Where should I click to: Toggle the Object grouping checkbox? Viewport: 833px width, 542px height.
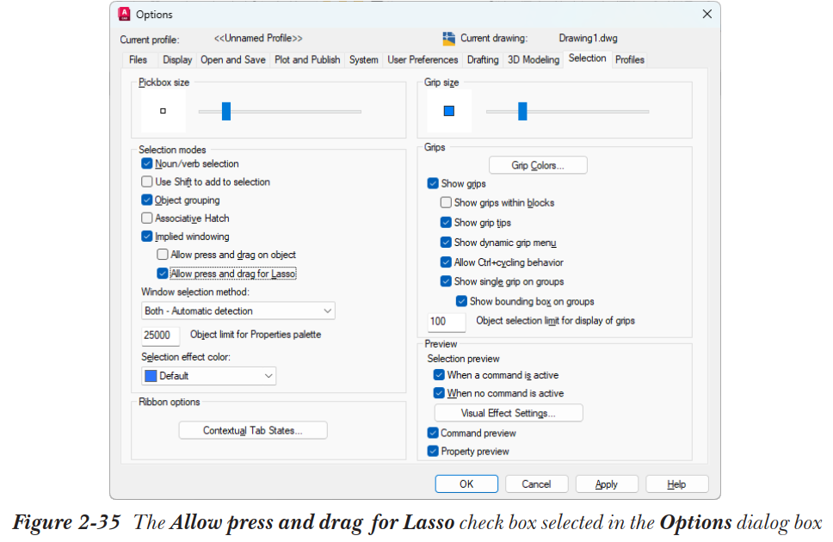(x=147, y=200)
